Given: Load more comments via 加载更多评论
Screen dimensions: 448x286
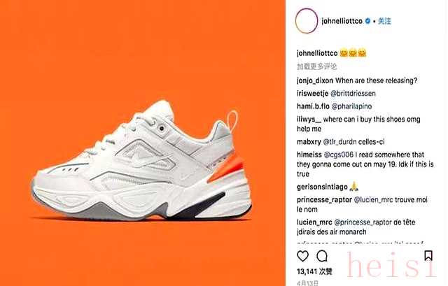Looking at the screenshot, I should (x=316, y=66).
